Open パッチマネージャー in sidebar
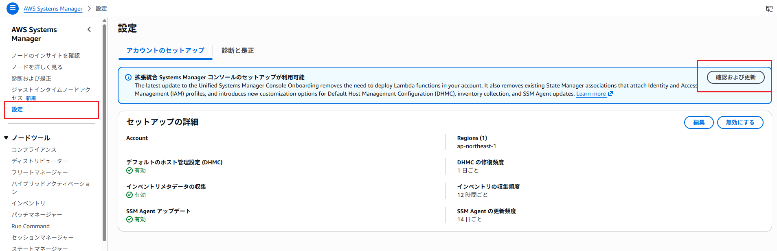Viewport: 777px width, 251px height. tap(37, 215)
